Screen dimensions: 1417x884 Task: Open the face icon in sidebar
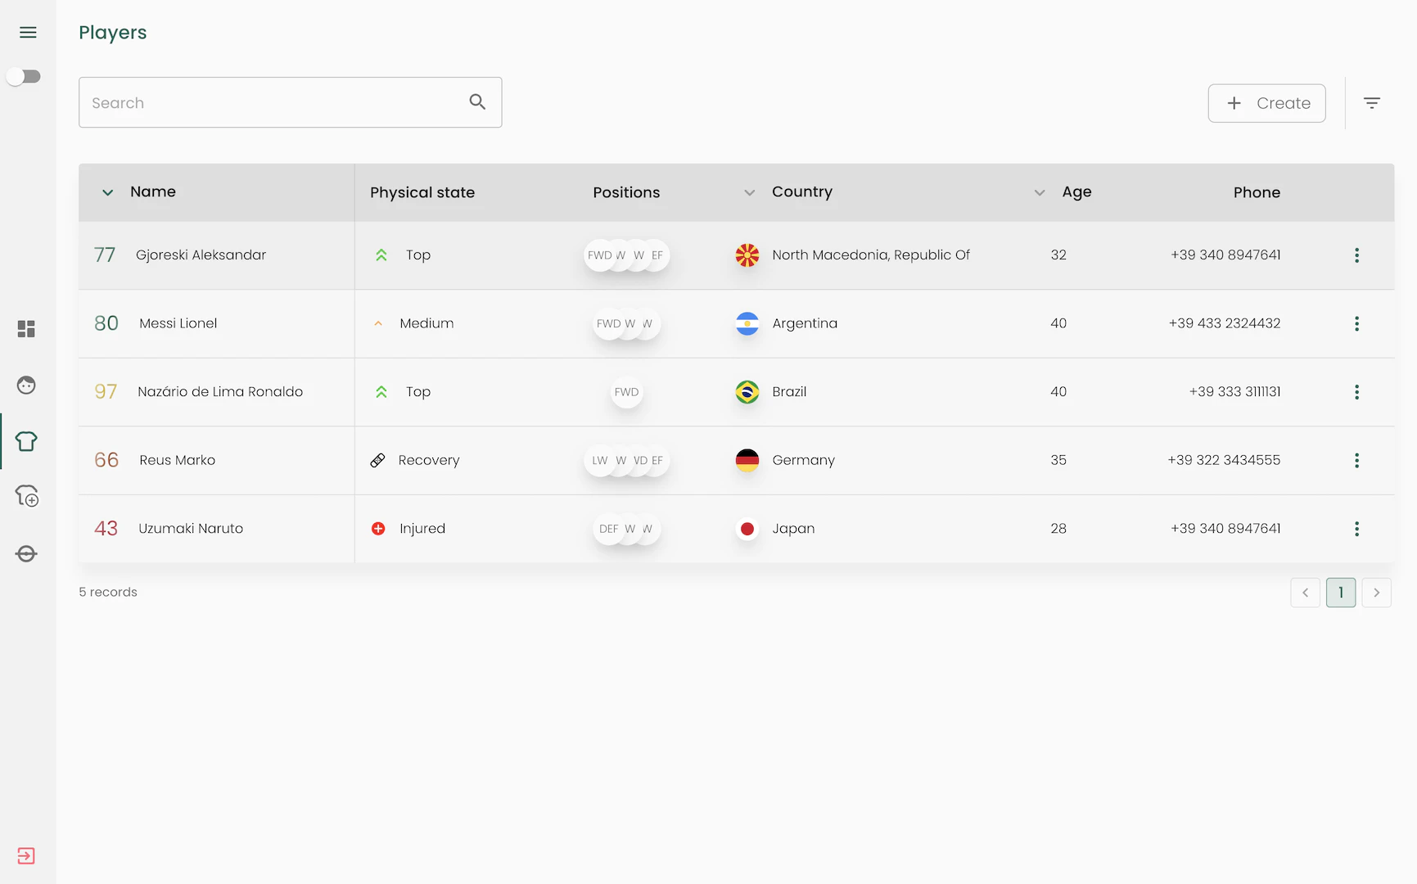click(x=26, y=385)
